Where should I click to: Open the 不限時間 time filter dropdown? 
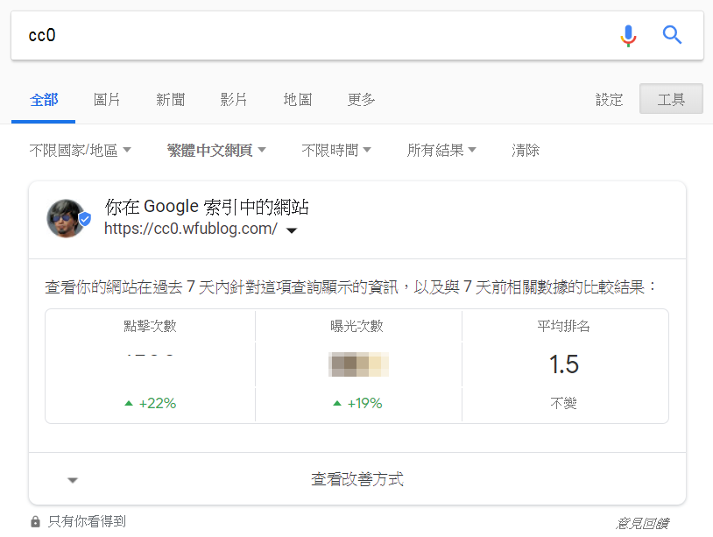click(x=336, y=150)
